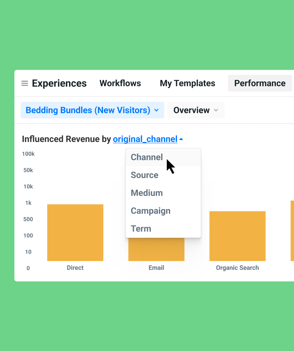Select Source in the dropdown menu

coord(144,175)
